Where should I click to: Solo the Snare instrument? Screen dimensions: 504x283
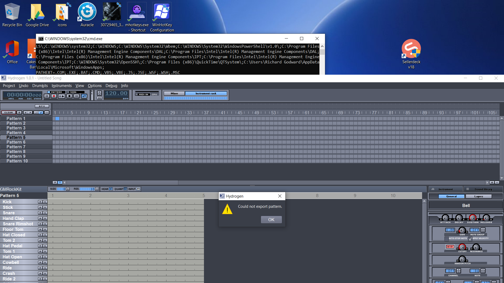[x=45, y=213]
